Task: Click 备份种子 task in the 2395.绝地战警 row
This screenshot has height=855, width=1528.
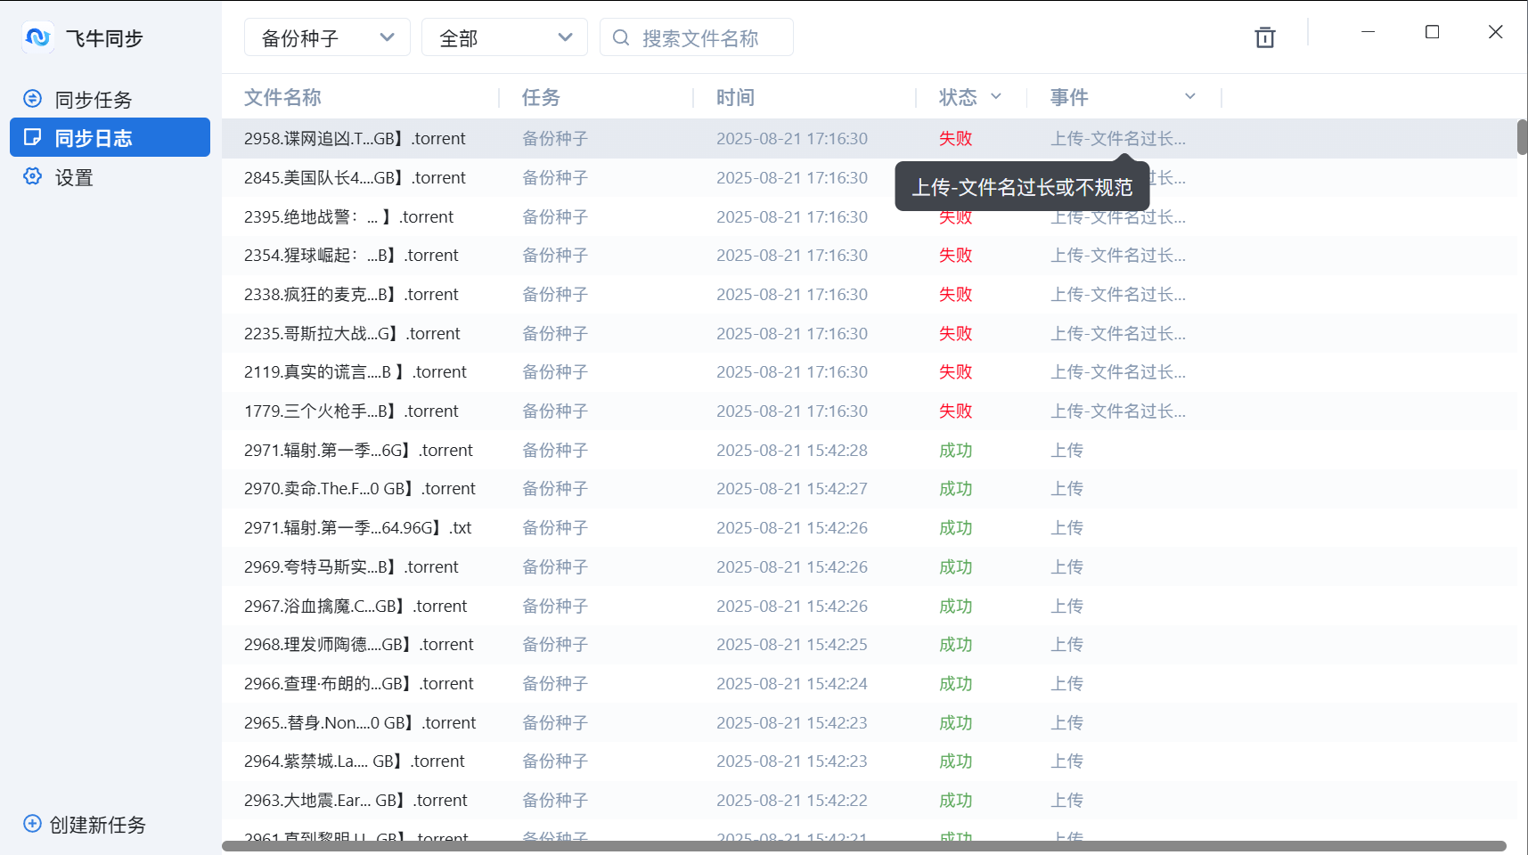Action: (x=555, y=216)
